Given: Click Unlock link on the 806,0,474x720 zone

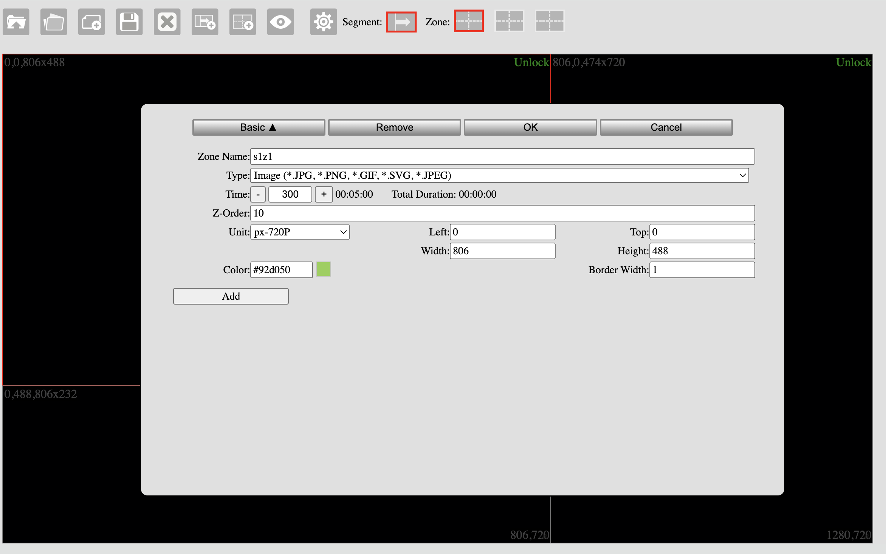Looking at the screenshot, I should [x=853, y=62].
